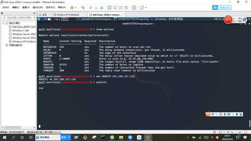
Task: Click the microphone voice input icon on IME bar
Action: pos(225,114)
